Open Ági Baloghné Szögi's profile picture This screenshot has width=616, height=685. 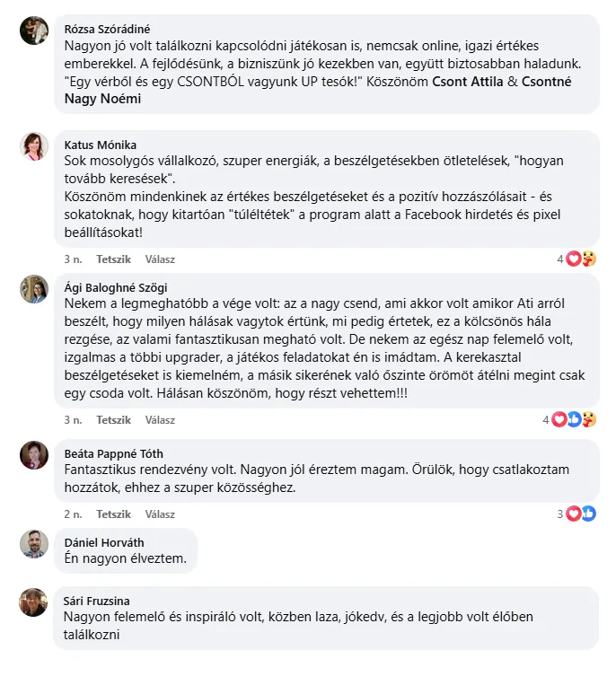pyautogui.click(x=33, y=289)
